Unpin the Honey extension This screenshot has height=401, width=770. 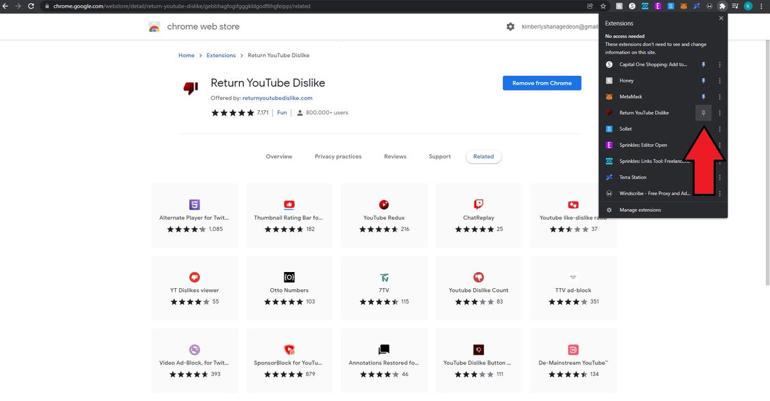703,80
